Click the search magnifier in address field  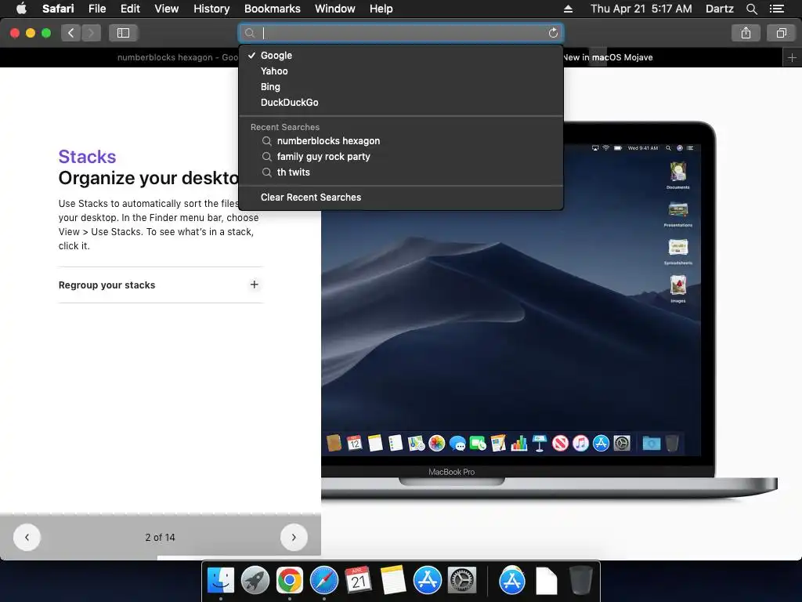point(250,33)
